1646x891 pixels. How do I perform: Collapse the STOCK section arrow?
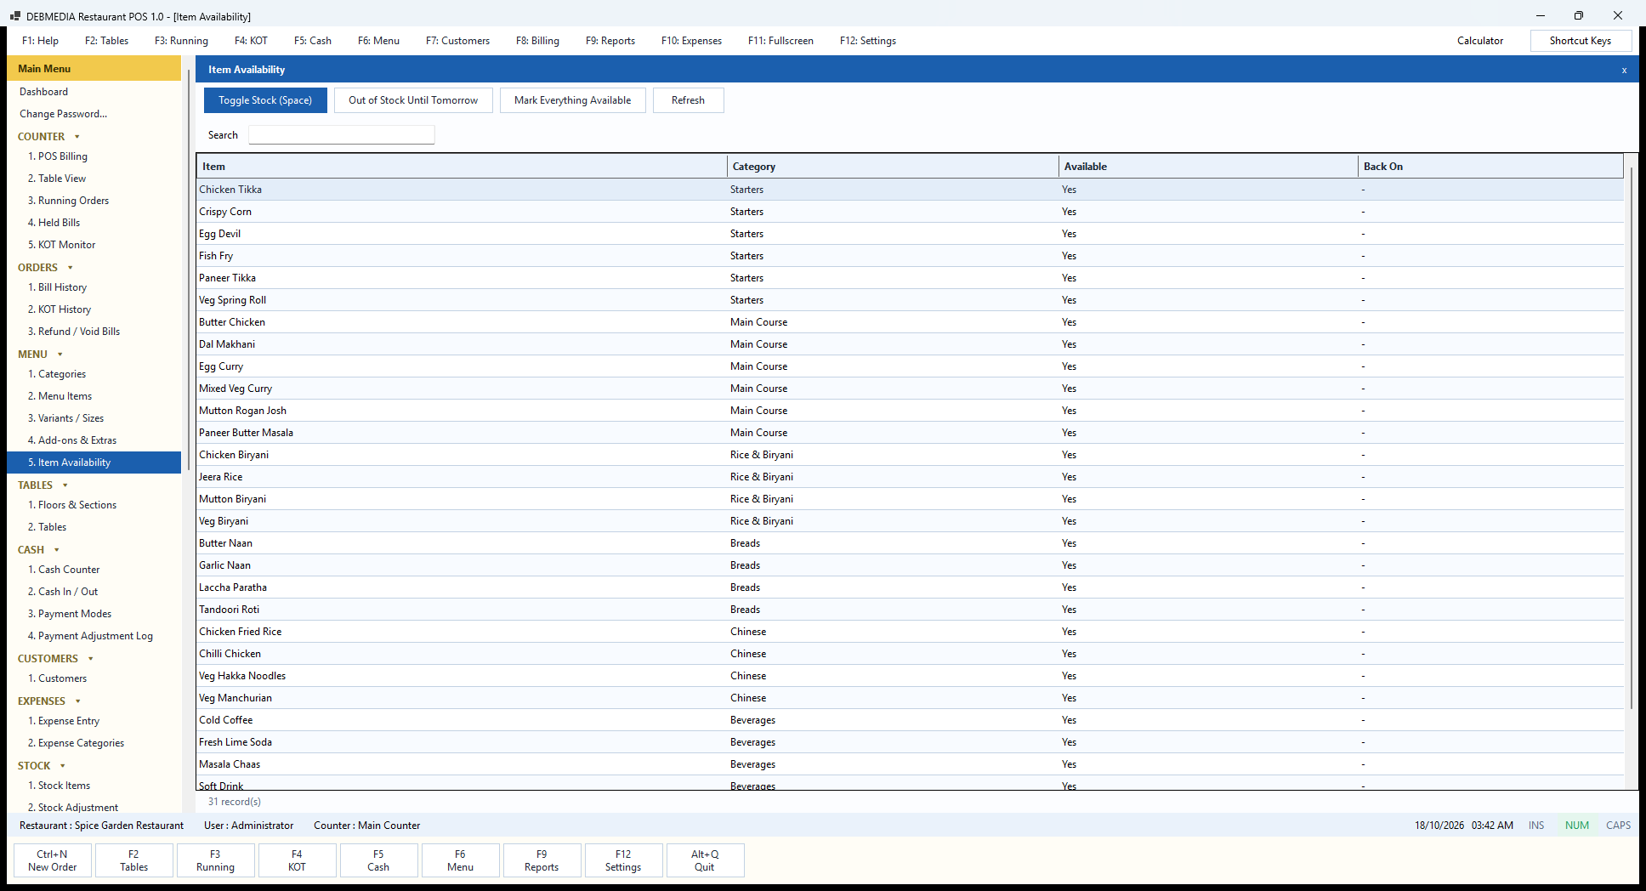(x=63, y=766)
